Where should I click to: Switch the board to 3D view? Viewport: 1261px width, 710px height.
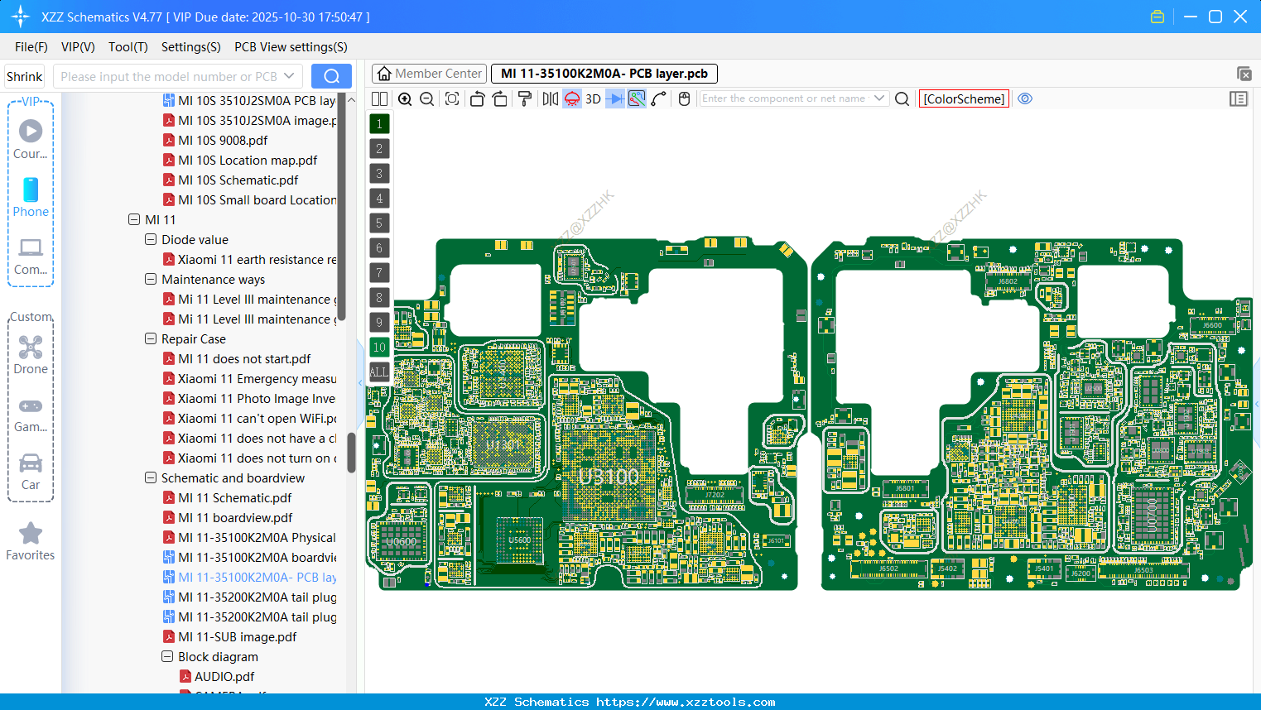tap(593, 98)
